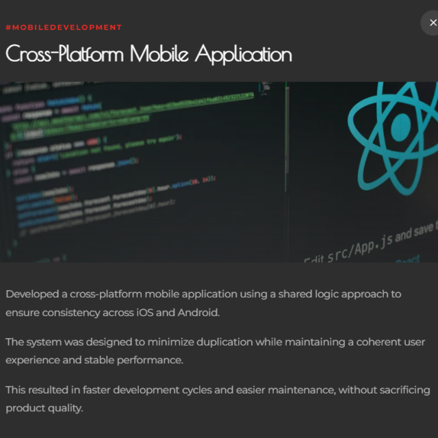This screenshot has height=438, width=438.
Task: Click the paragraph starting 'This resulted in faster'
Action: 218,399
